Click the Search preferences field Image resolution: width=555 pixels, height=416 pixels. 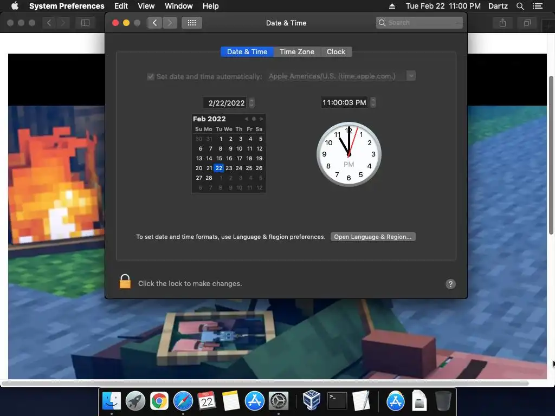(x=420, y=23)
